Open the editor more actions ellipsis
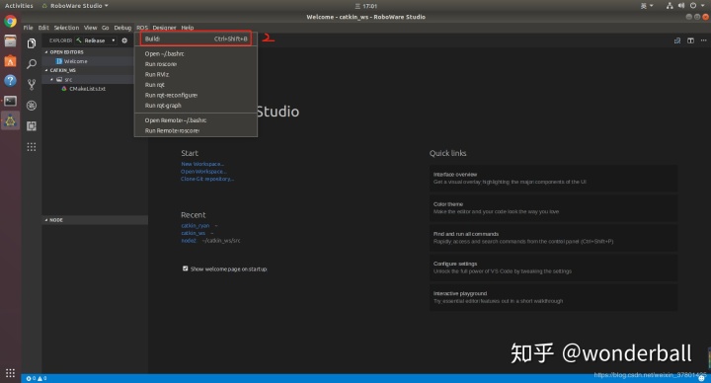This screenshot has height=383, width=711. coord(703,40)
